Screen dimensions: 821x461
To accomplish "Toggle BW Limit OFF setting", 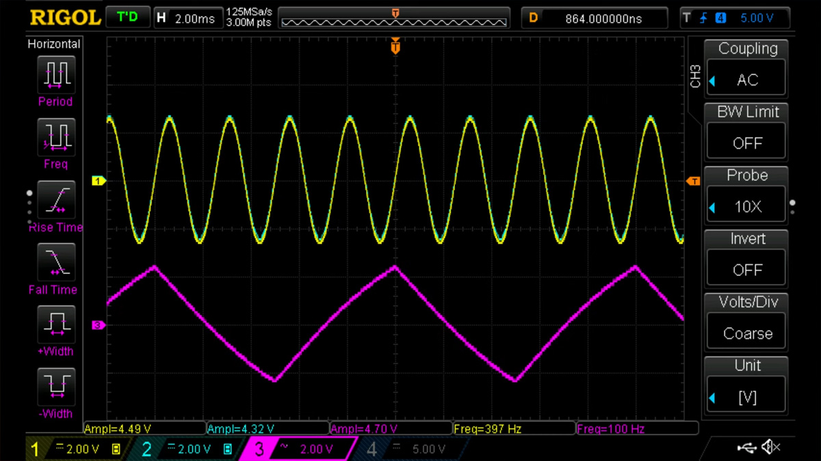I will [746, 143].
